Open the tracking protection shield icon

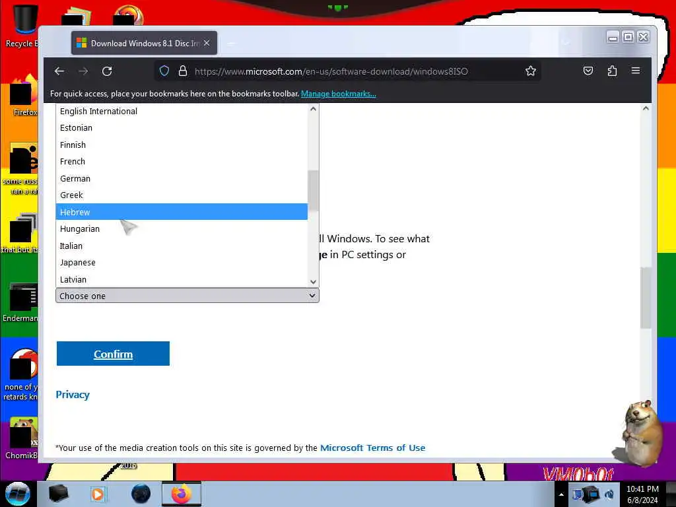164,71
